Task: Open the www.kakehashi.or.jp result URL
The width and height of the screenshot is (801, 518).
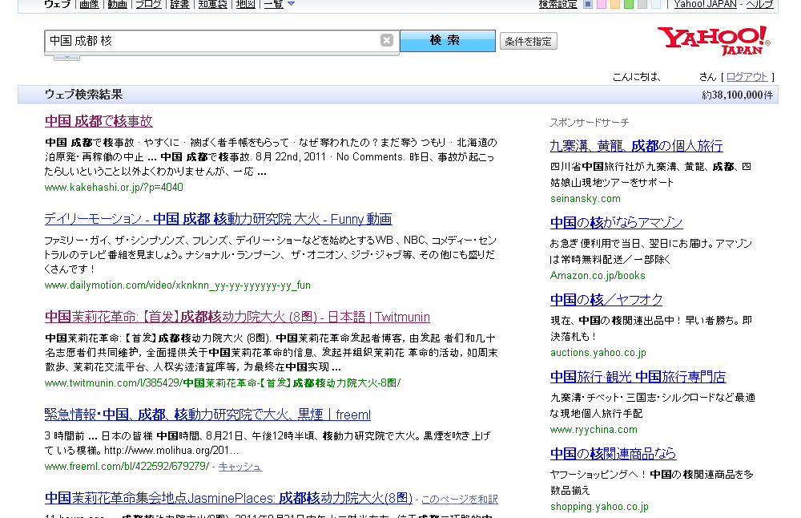Action: point(114,187)
